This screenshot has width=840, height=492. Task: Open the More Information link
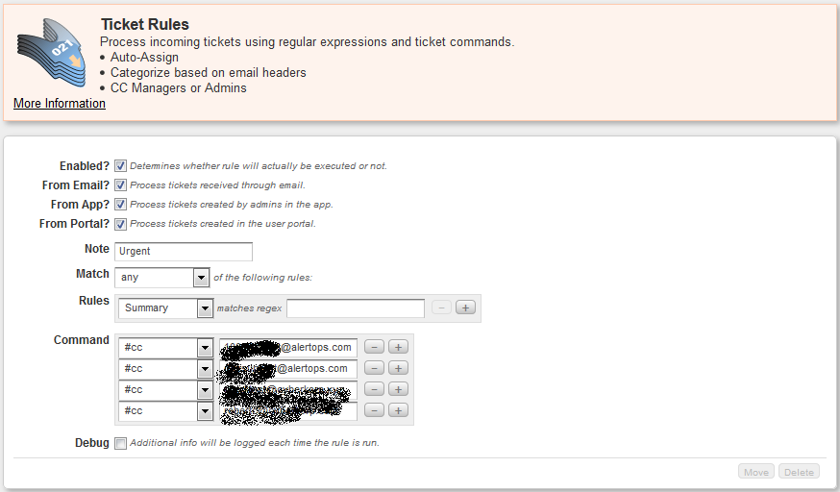pyautogui.click(x=60, y=103)
